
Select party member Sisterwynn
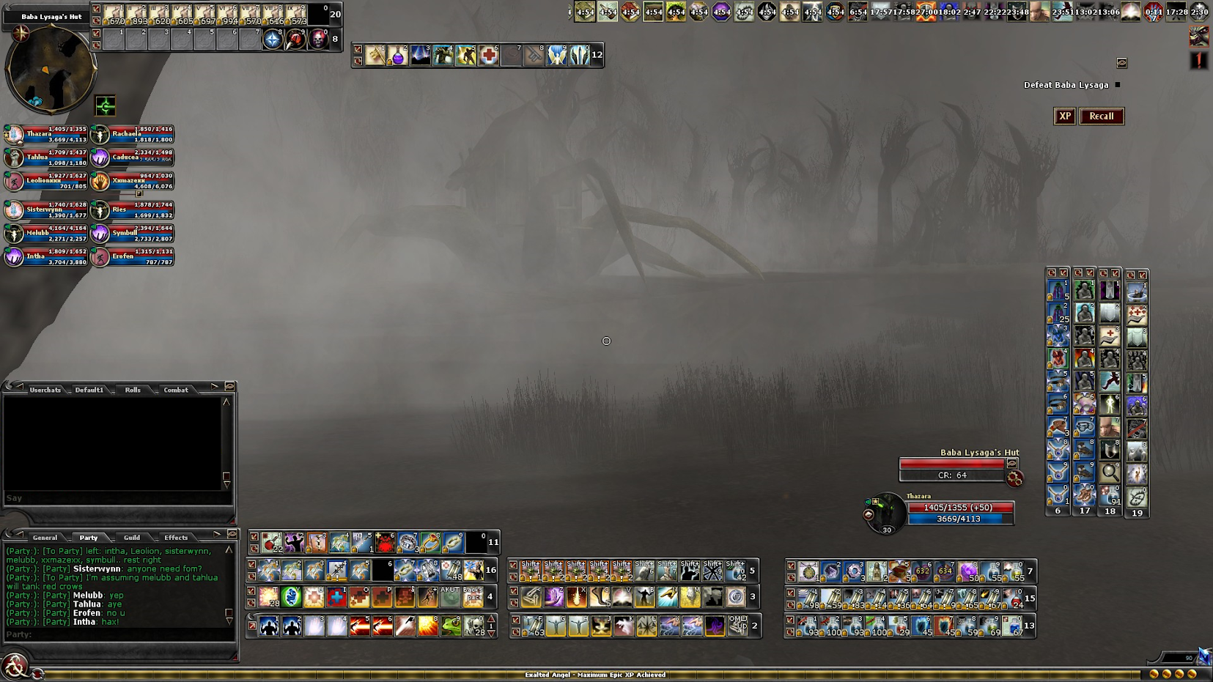(46, 210)
